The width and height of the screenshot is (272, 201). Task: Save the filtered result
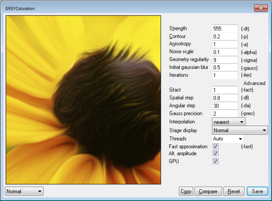tap(257, 191)
